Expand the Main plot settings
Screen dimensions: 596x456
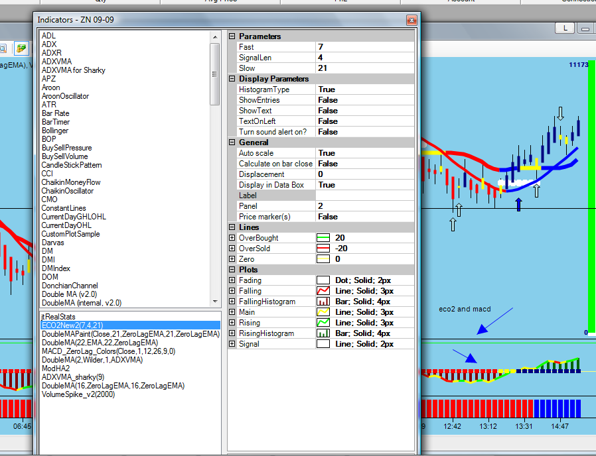click(x=232, y=312)
